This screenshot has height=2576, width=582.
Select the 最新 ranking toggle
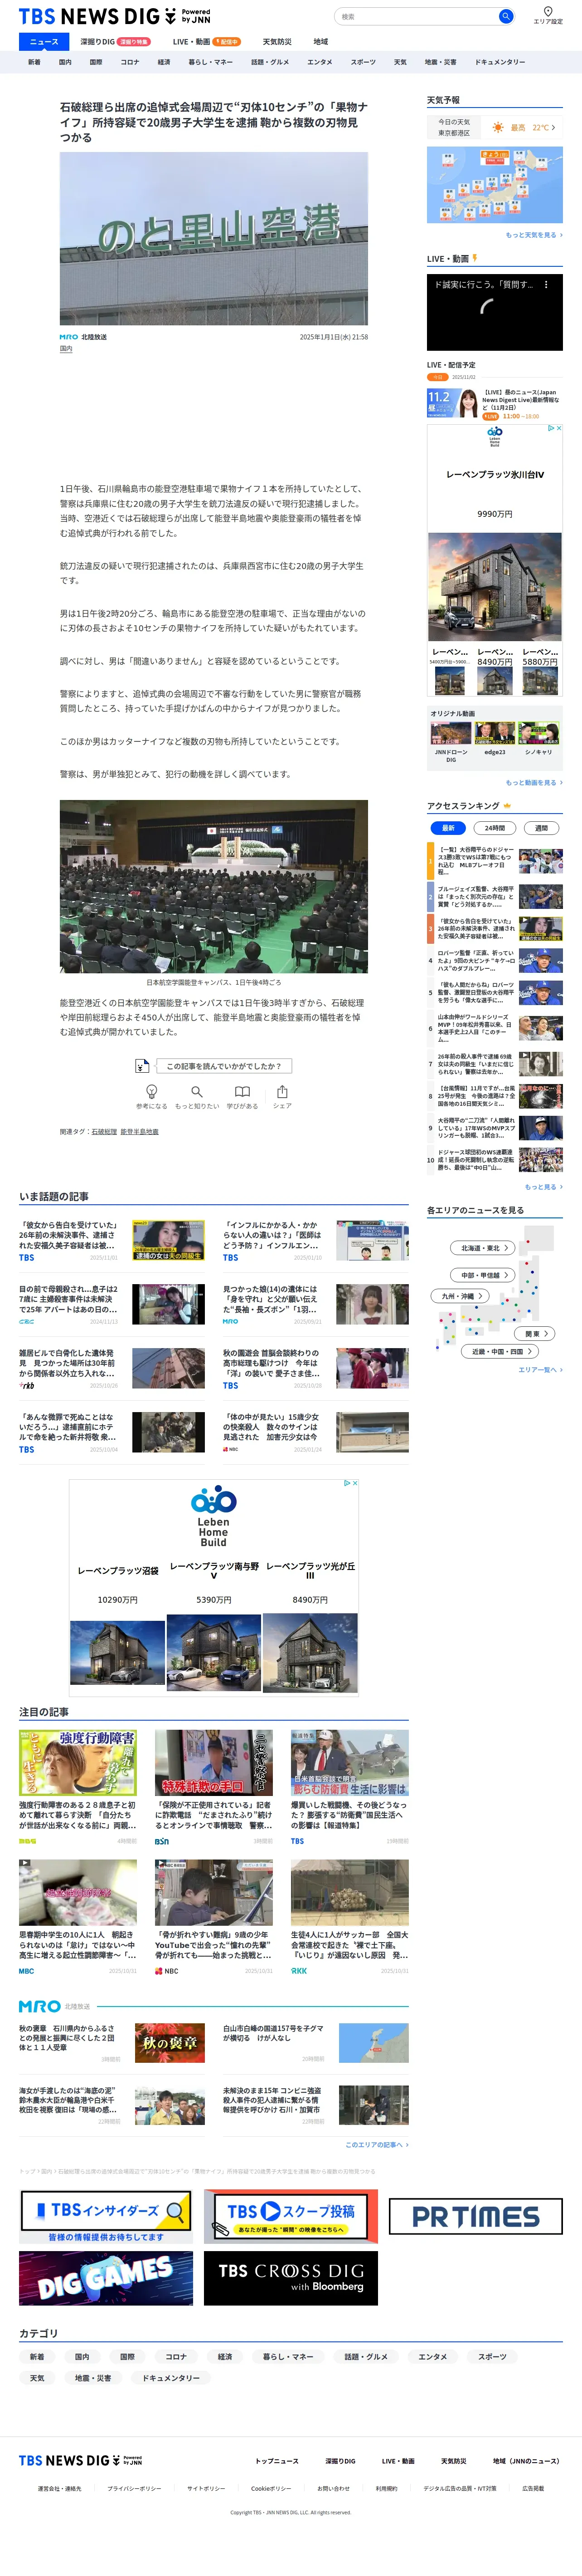448,828
